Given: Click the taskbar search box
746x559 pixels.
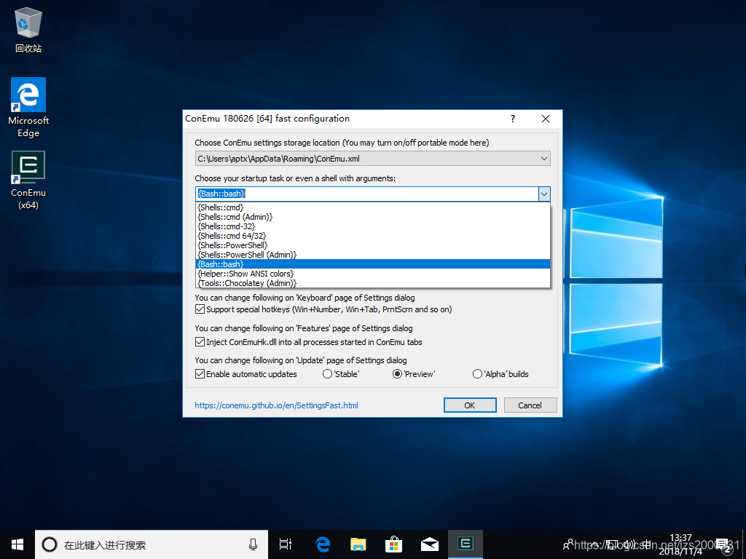Looking at the screenshot, I should pyautogui.click(x=152, y=544).
